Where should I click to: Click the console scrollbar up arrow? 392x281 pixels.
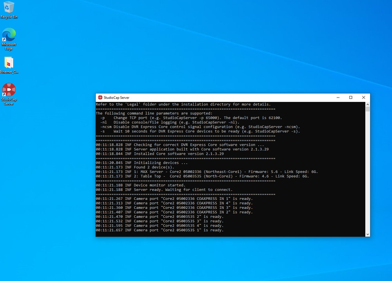point(368,104)
